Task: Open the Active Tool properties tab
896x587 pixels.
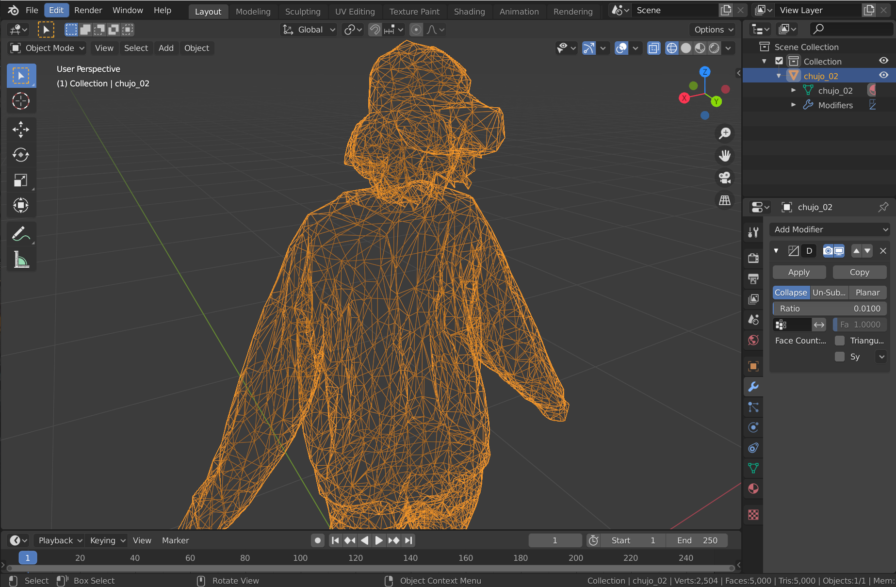Action: 753,232
